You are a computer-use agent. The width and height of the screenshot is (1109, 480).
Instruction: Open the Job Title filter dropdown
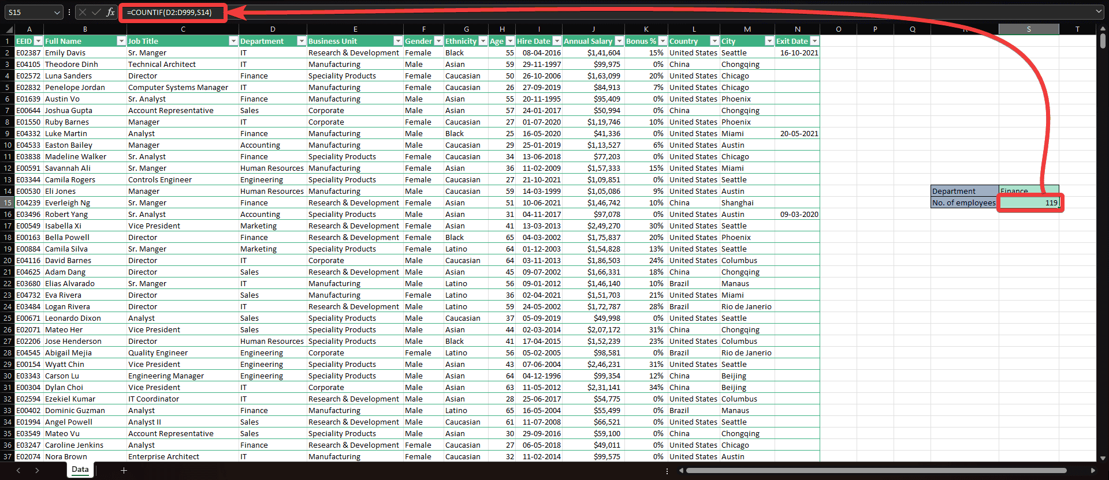[233, 41]
